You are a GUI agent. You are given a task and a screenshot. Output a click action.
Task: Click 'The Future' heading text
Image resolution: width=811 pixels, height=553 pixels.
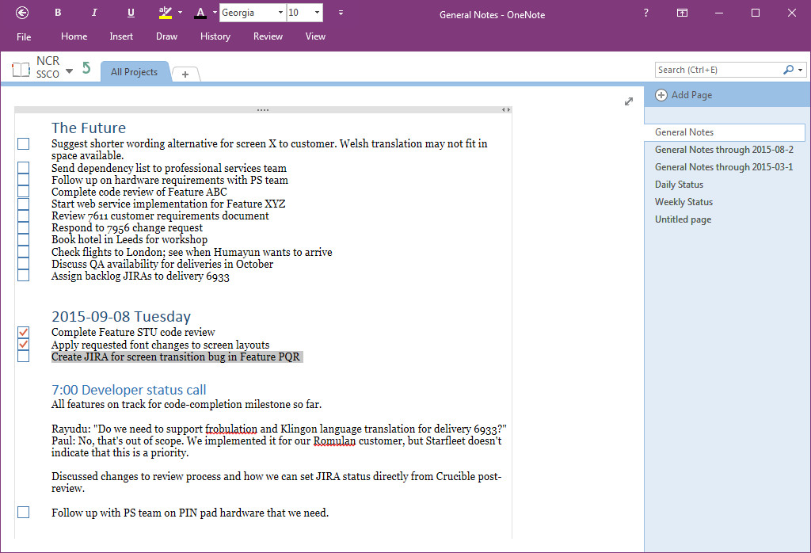tap(89, 128)
